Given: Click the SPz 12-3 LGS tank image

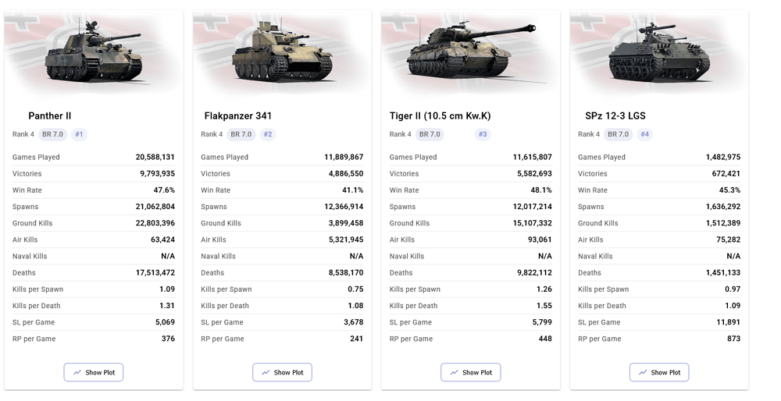Looking at the screenshot, I should pyautogui.click(x=659, y=53).
